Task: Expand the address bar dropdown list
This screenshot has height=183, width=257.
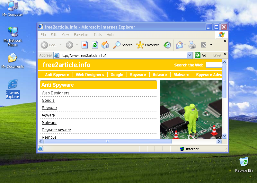Action: point(190,55)
